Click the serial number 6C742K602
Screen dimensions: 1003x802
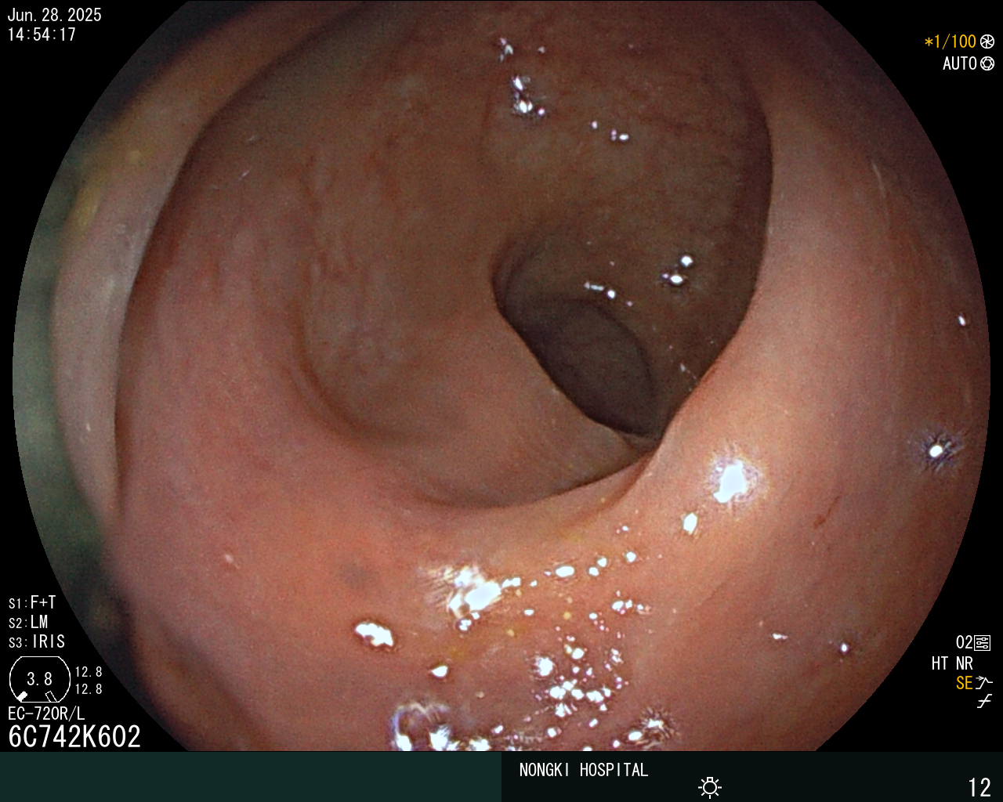tap(74, 736)
